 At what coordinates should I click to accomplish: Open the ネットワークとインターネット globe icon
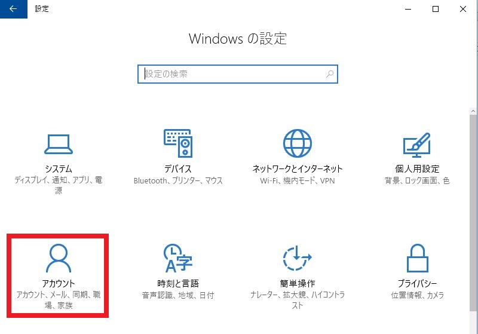[297, 143]
